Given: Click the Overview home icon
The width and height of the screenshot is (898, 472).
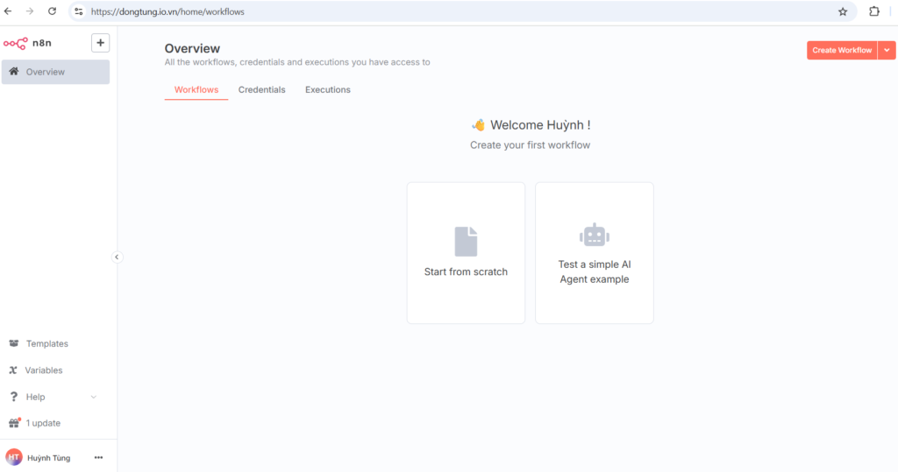Looking at the screenshot, I should pos(14,72).
